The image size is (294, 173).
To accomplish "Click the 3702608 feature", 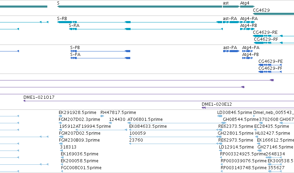I will [260, 123].
